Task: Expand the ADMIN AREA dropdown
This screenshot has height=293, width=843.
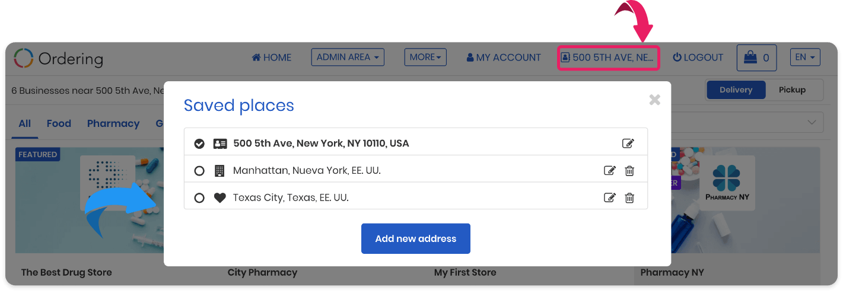Action: pos(348,57)
